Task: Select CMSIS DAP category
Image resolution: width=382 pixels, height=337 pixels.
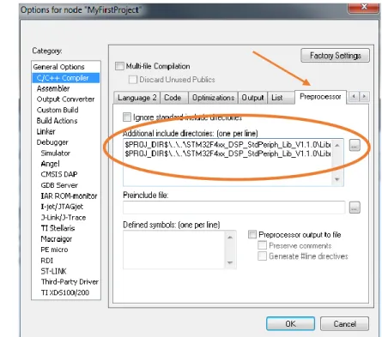Action: [59, 174]
